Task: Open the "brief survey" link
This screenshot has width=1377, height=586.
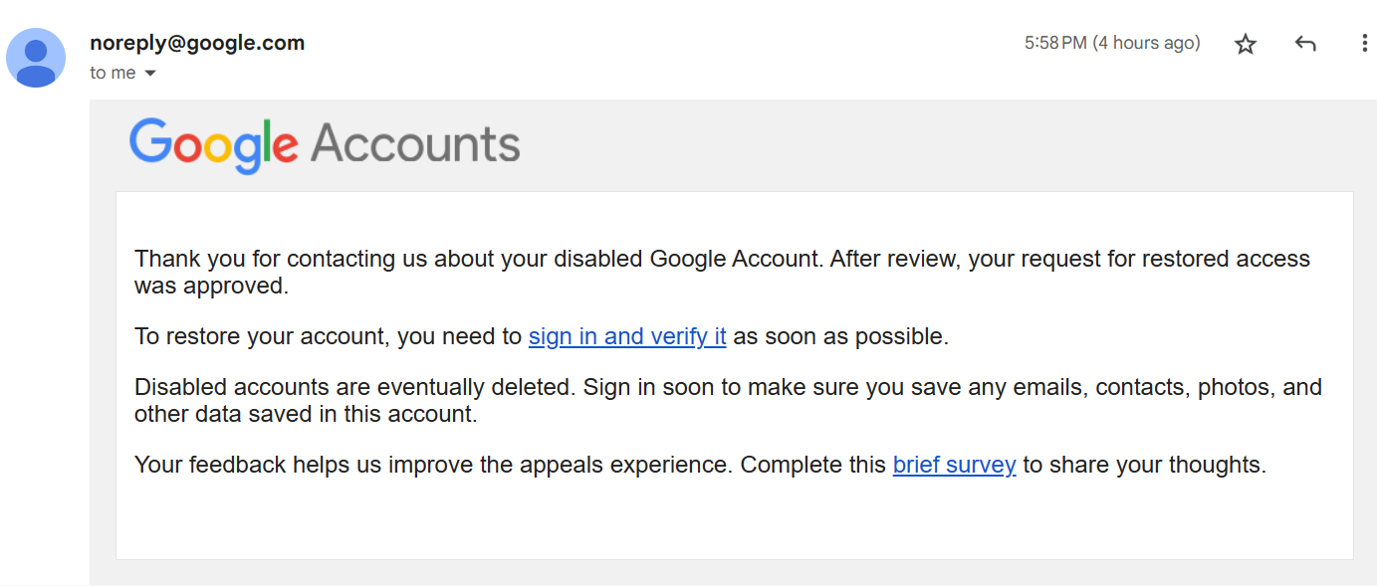Action: tap(954, 465)
